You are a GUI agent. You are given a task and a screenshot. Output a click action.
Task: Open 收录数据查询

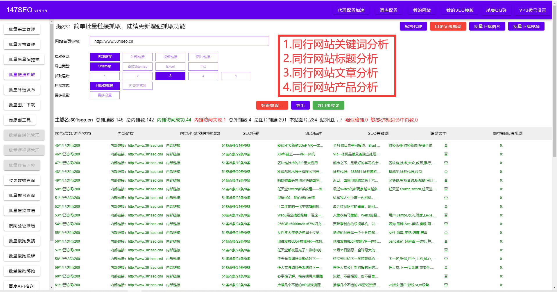coord(22,180)
